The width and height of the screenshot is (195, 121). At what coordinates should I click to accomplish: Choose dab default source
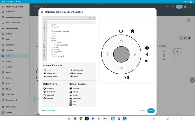coord(73,101)
